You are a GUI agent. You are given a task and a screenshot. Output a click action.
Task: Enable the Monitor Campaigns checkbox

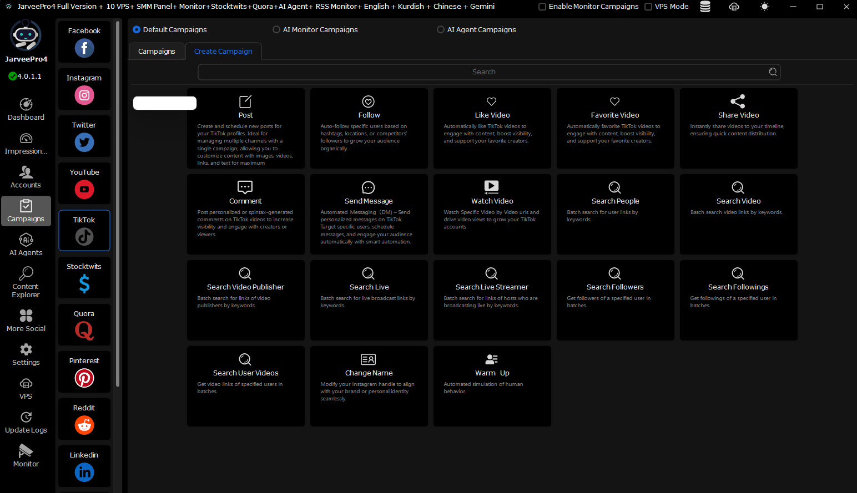[x=542, y=7]
